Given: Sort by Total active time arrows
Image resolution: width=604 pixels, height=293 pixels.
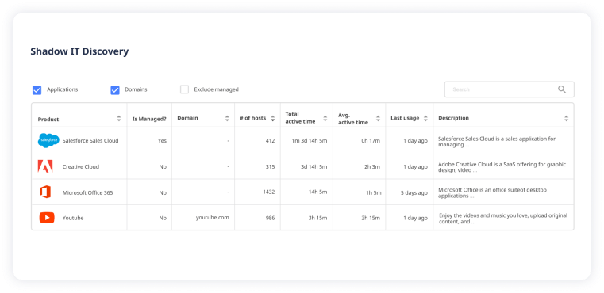Looking at the screenshot, I should pyautogui.click(x=325, y=119).
